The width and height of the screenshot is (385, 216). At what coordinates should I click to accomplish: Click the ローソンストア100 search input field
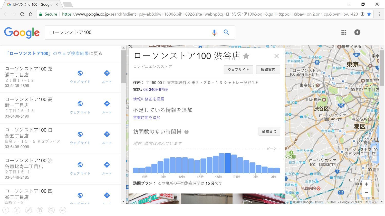click(128, 32)
